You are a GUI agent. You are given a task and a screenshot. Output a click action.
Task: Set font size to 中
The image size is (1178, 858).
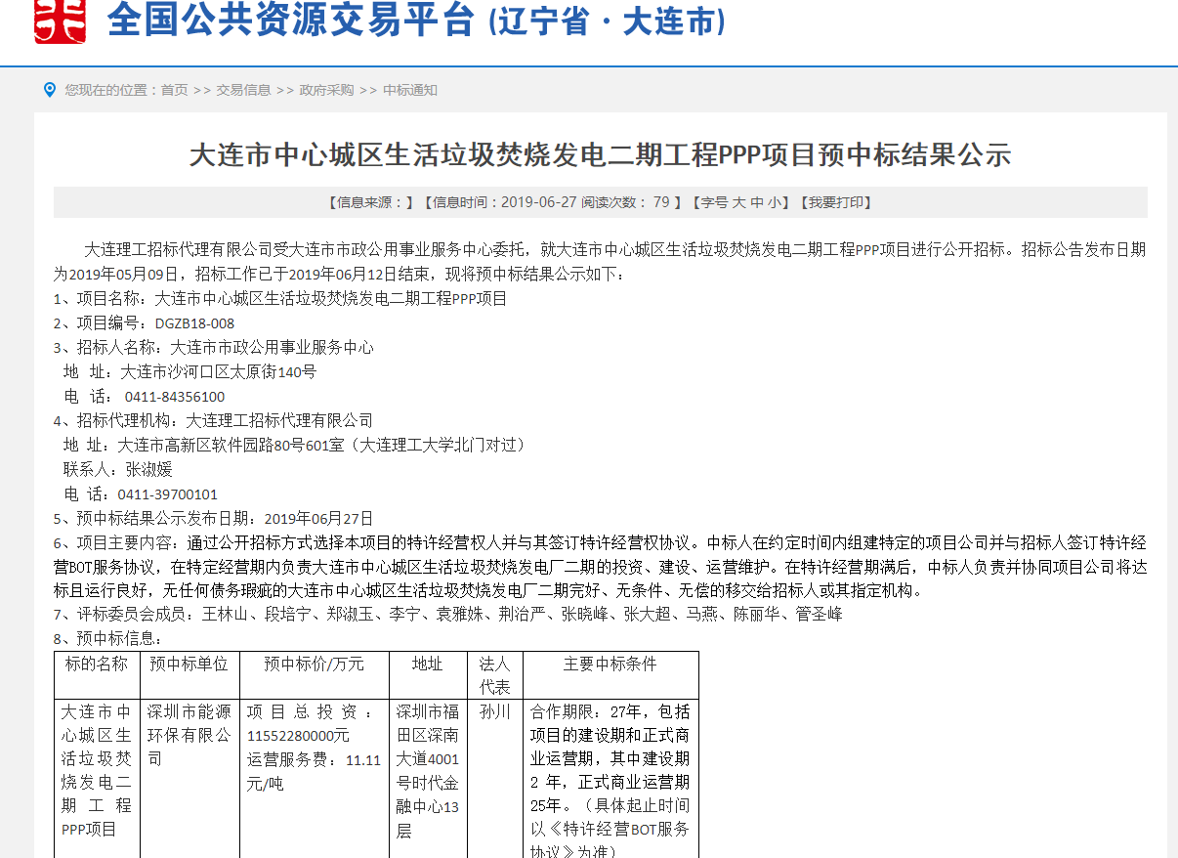[757, 202]
